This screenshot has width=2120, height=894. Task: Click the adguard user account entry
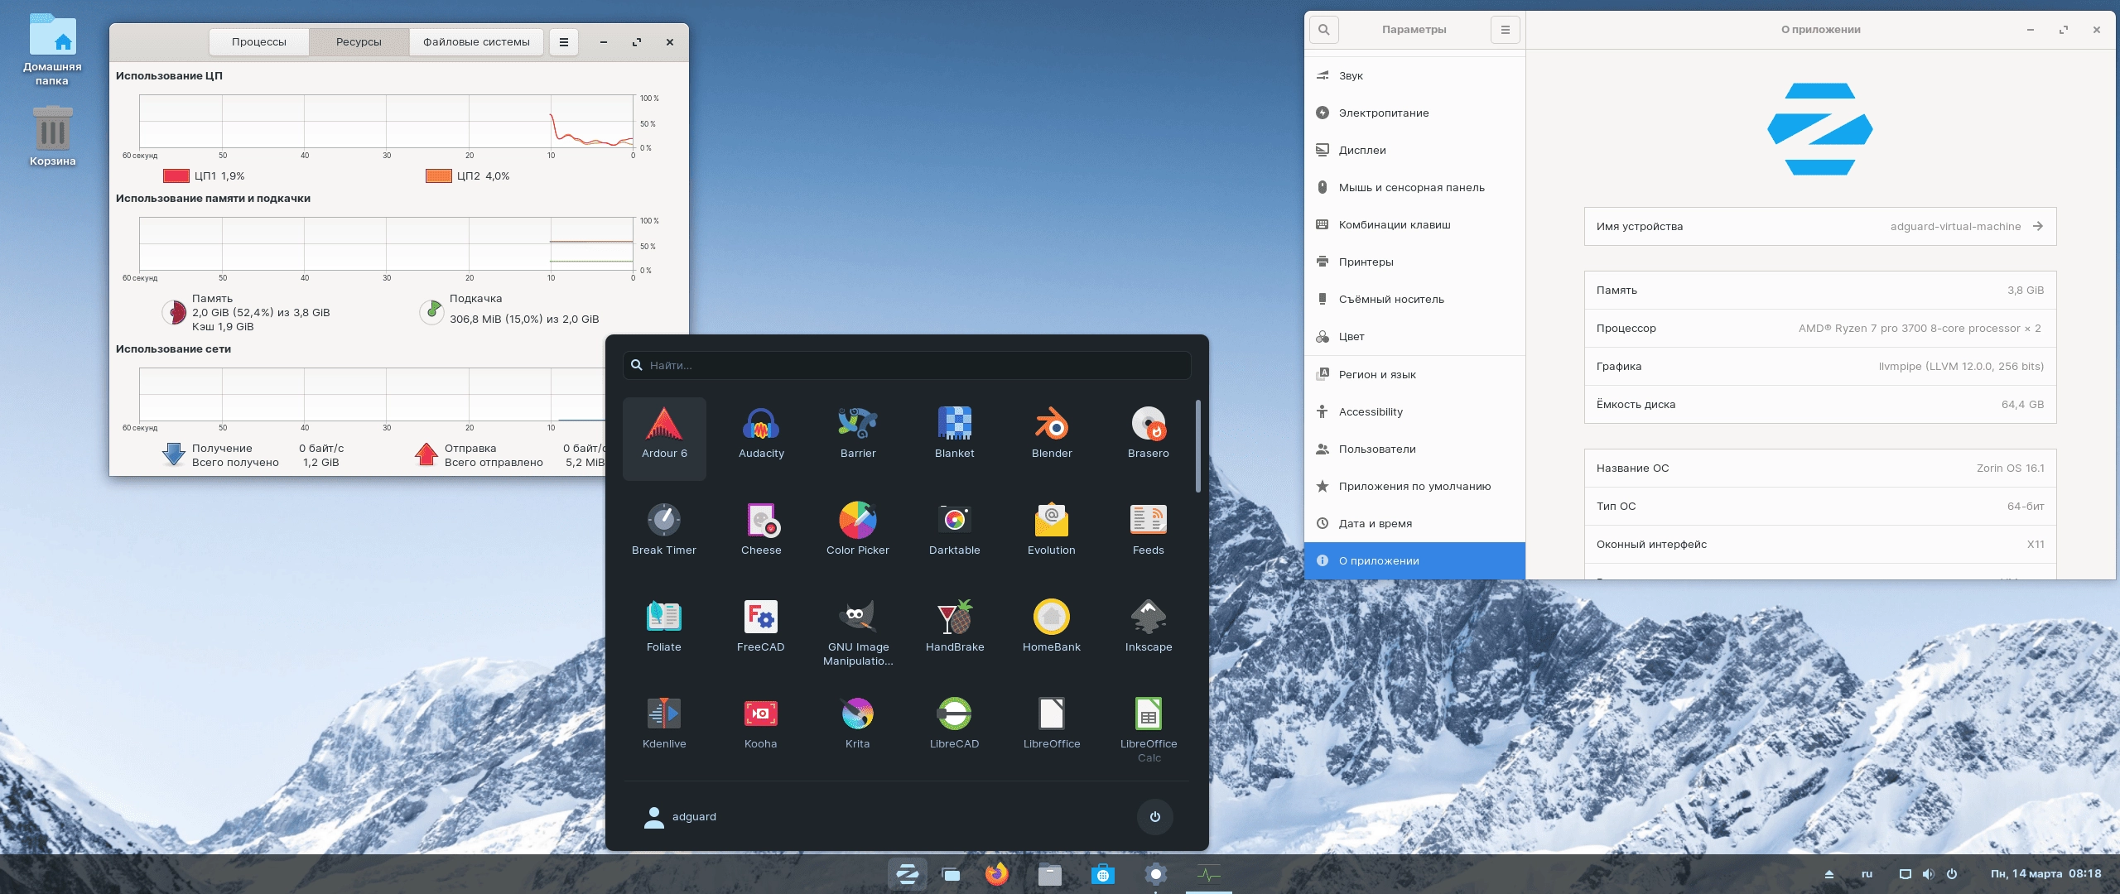pyautogui.click(x=680, y=817)
